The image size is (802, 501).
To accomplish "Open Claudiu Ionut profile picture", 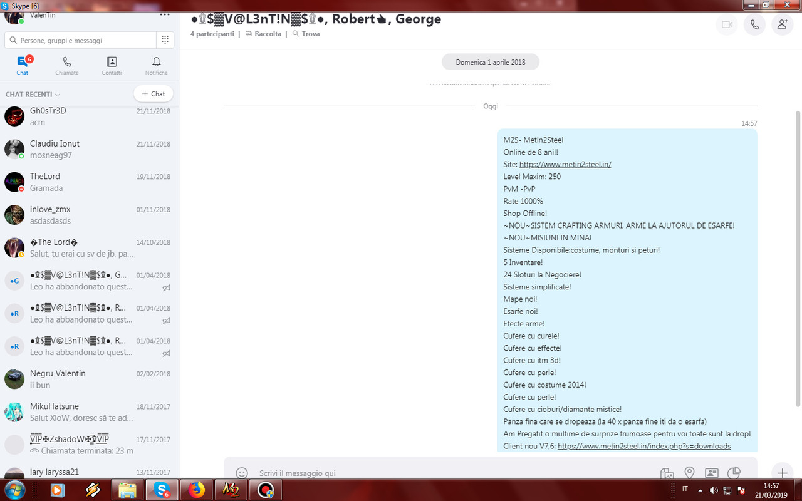I will click(x=14, y=149).
